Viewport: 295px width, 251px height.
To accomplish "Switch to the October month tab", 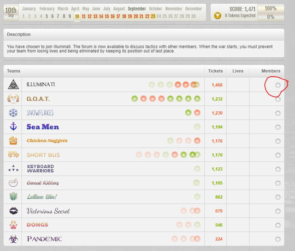I will 155,9.
